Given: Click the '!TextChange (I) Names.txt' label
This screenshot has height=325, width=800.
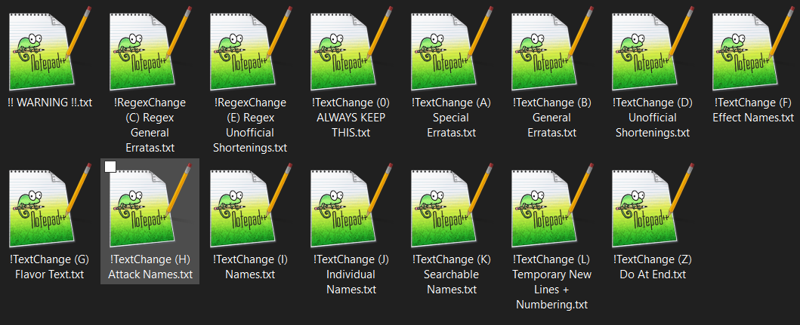Looking at the screenshot, I should [250, 267].
